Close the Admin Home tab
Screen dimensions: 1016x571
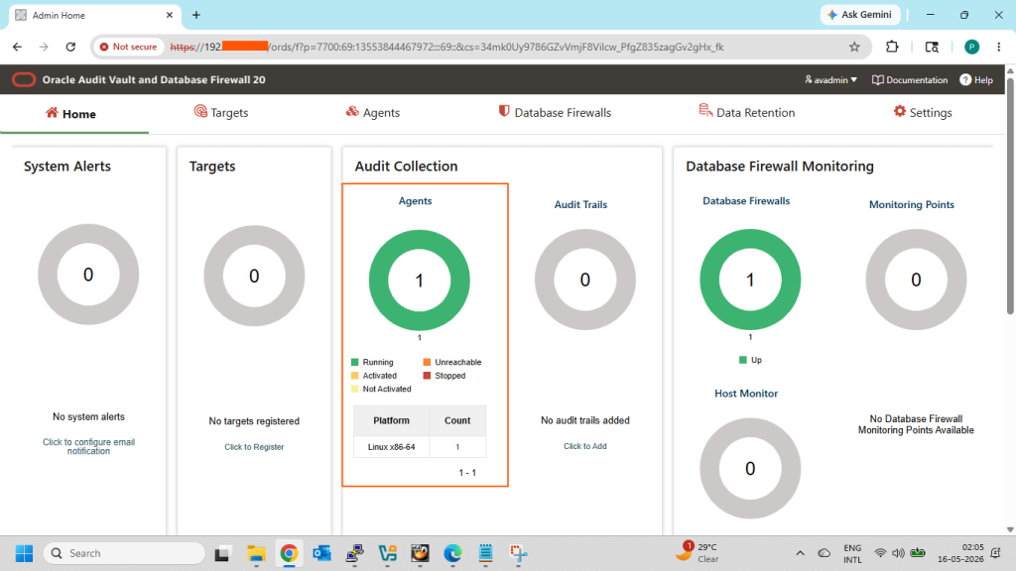(x=170, y=15)
